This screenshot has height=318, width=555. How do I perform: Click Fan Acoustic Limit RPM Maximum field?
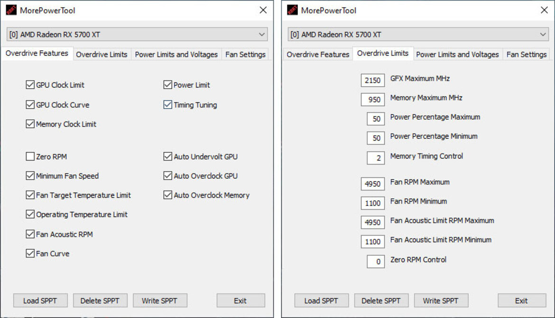coord(373,222)
